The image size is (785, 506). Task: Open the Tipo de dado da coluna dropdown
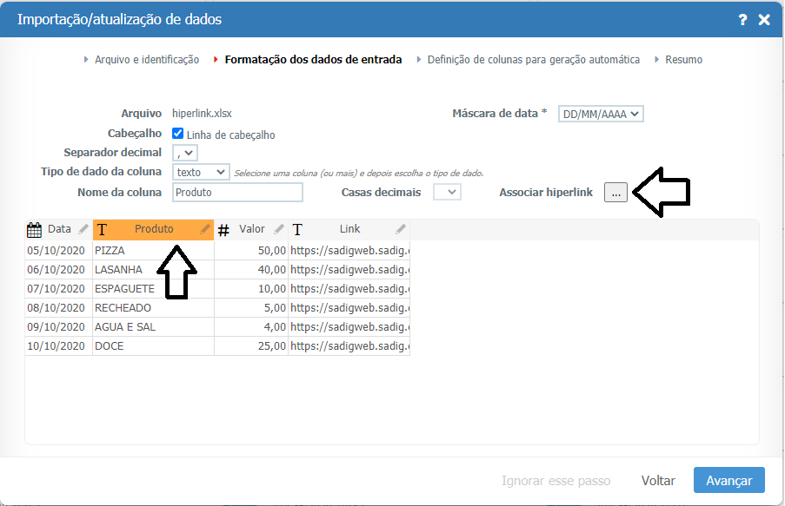click(x=201, y=172)
